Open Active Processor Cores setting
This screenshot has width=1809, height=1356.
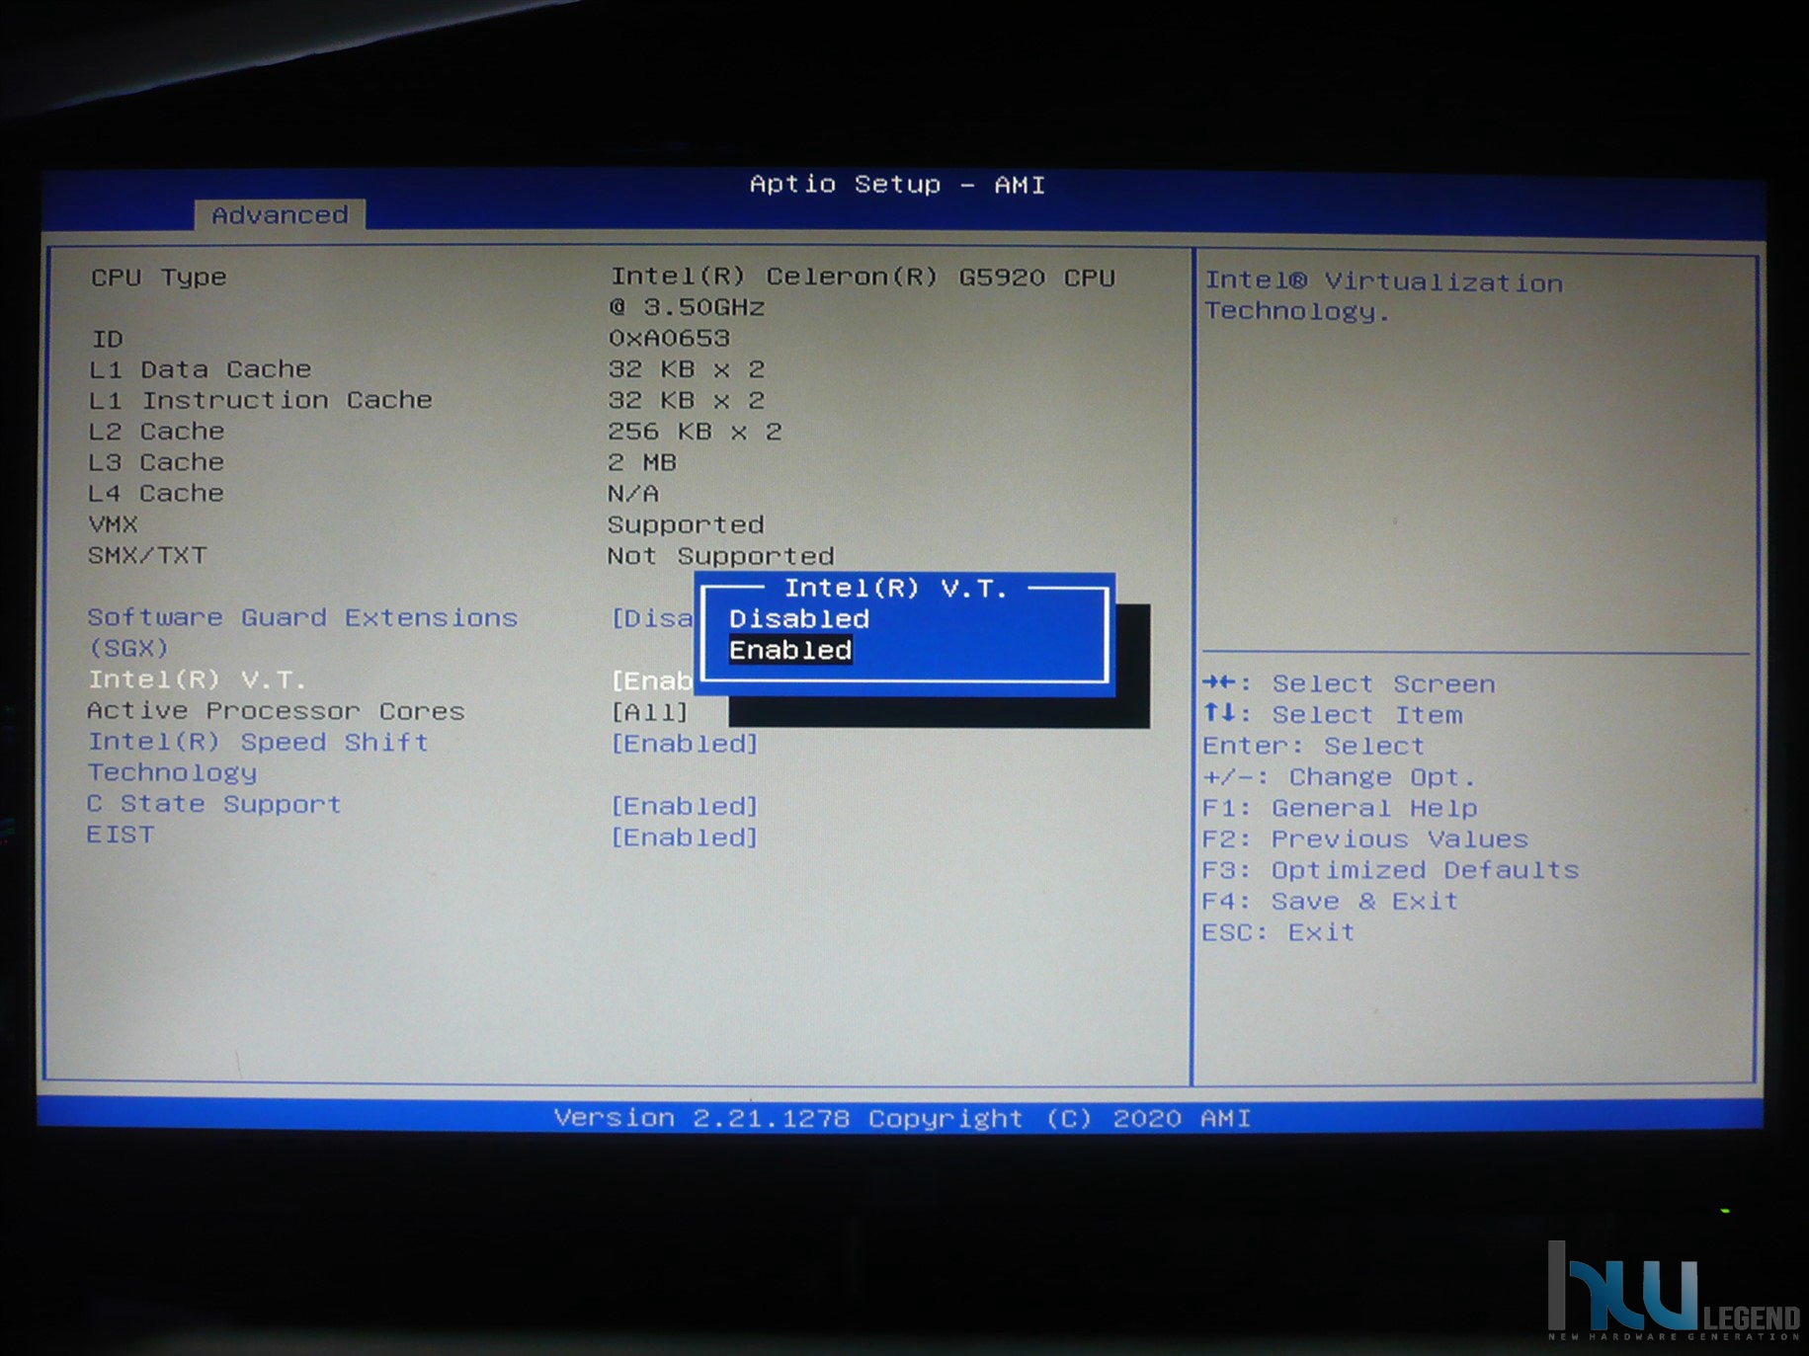(276, 711)
